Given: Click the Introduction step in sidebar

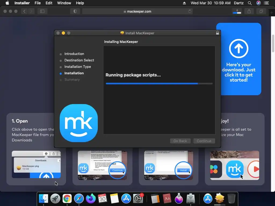Looking at the screenshot, I should tap(74, 54).
